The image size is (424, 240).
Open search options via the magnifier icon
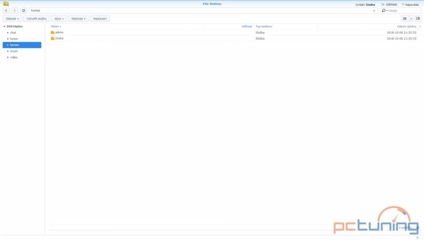tap(384, 11)
